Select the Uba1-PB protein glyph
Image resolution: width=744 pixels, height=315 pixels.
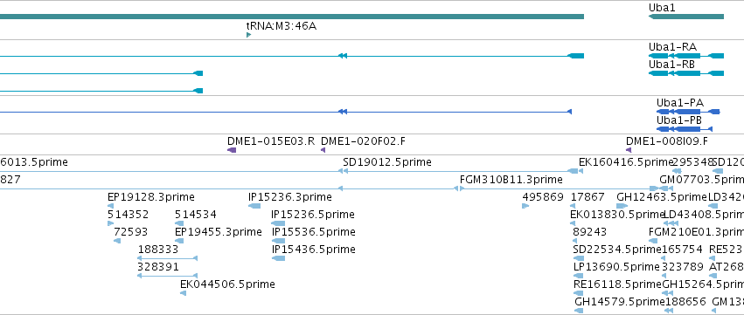click(x=685, y=129)
